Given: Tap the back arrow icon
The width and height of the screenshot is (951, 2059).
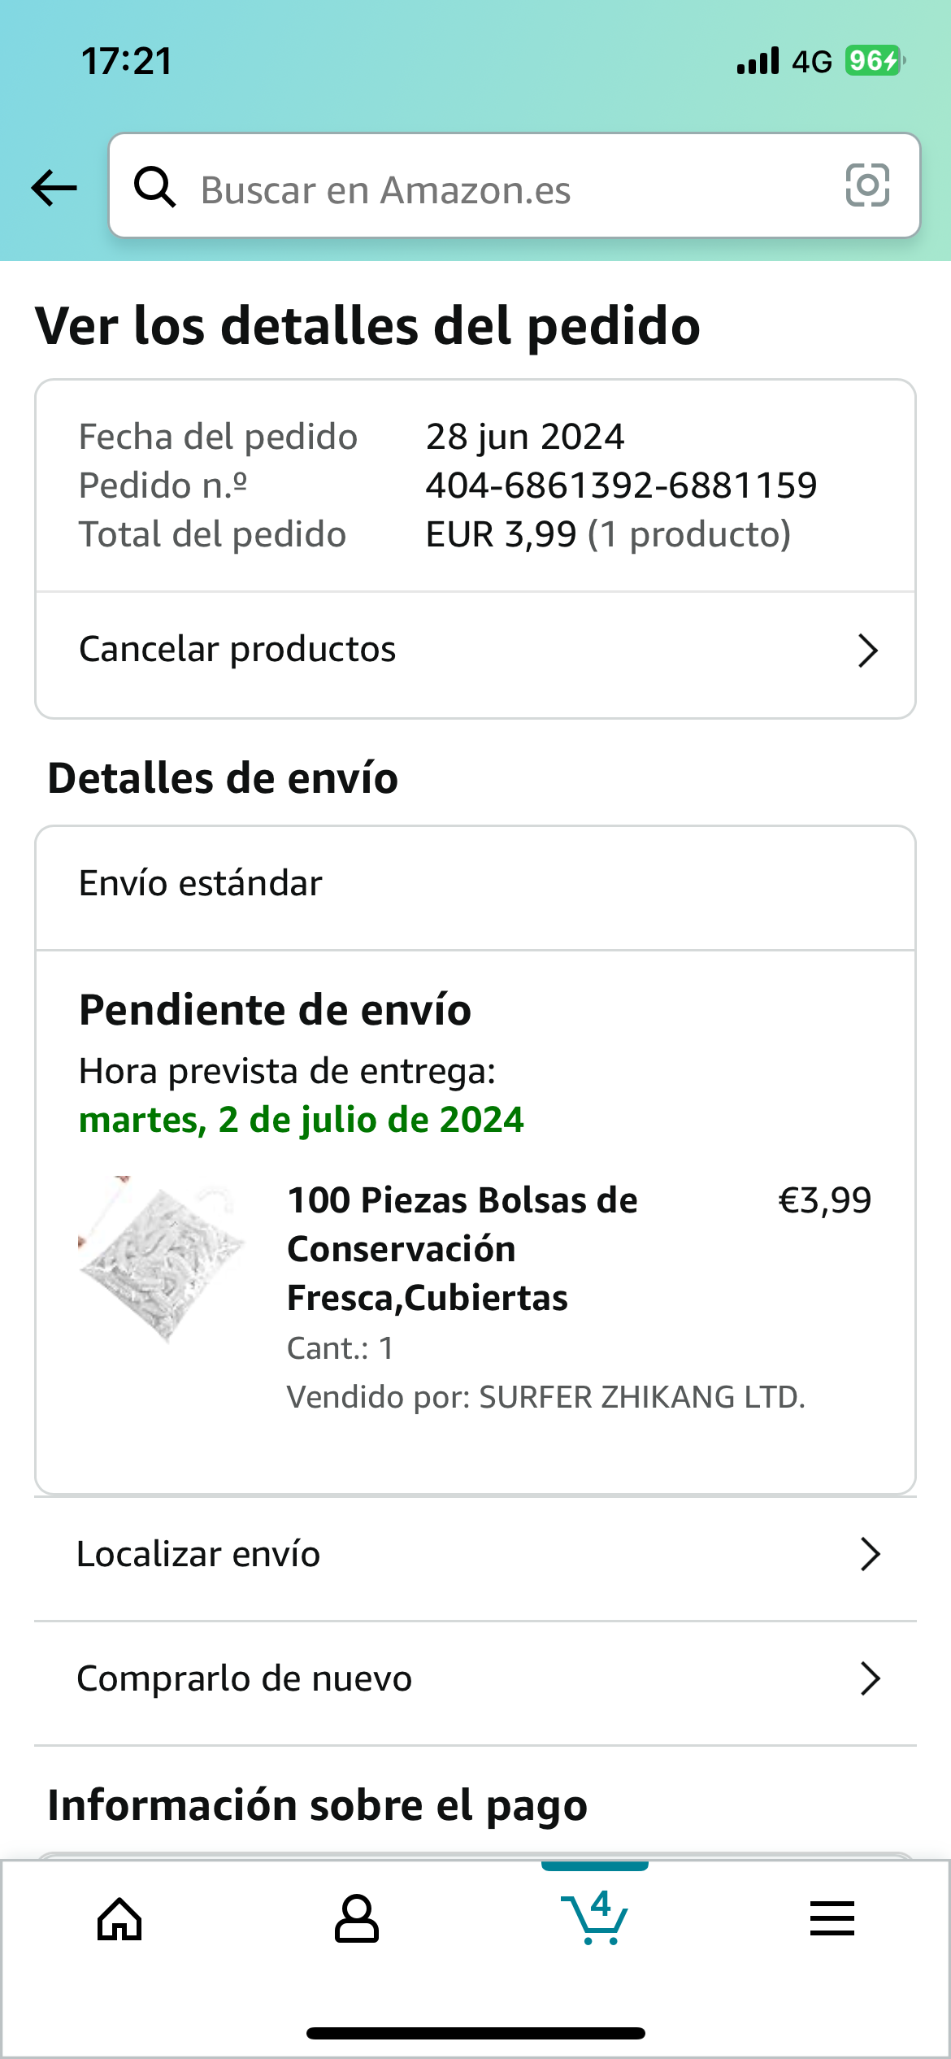Looking at the screenshot, I should tap(54, 188).
